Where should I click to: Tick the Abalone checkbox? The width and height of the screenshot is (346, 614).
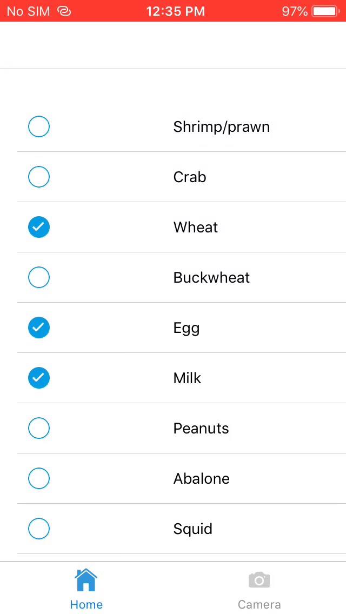pyautogui.click(x=39, y=478)
